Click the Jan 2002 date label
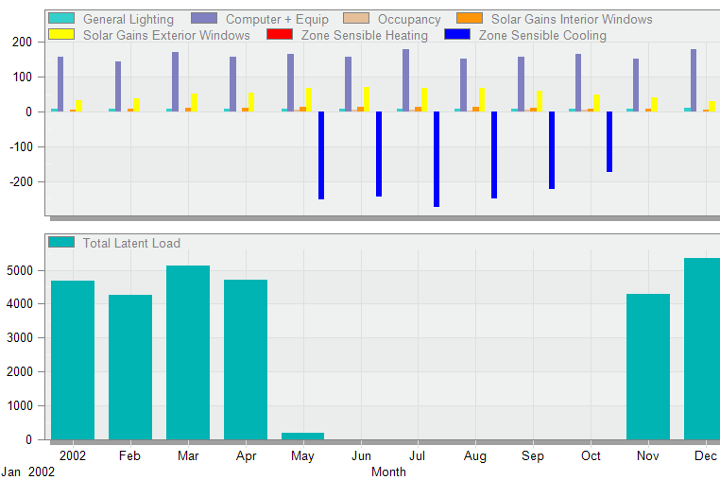Image resolution: width=720 pixels, height=480 pixels. [x=28, y=471]
